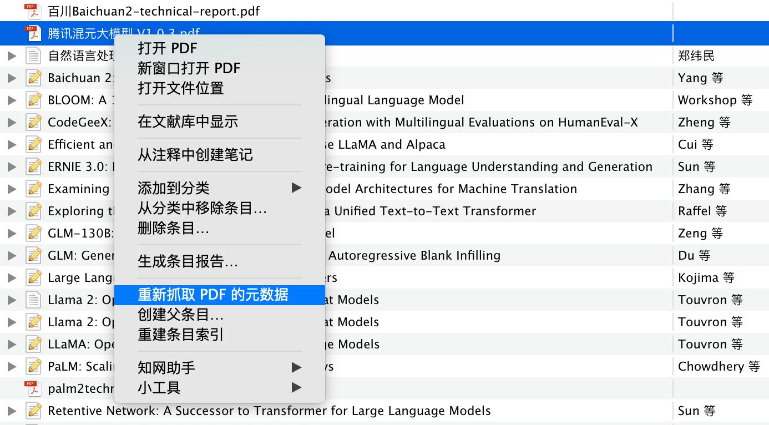The width and height of the screenshot is (769, 425).
Task: Expand the PaLM: Scaling item row
Action: (x=12, y=366)
